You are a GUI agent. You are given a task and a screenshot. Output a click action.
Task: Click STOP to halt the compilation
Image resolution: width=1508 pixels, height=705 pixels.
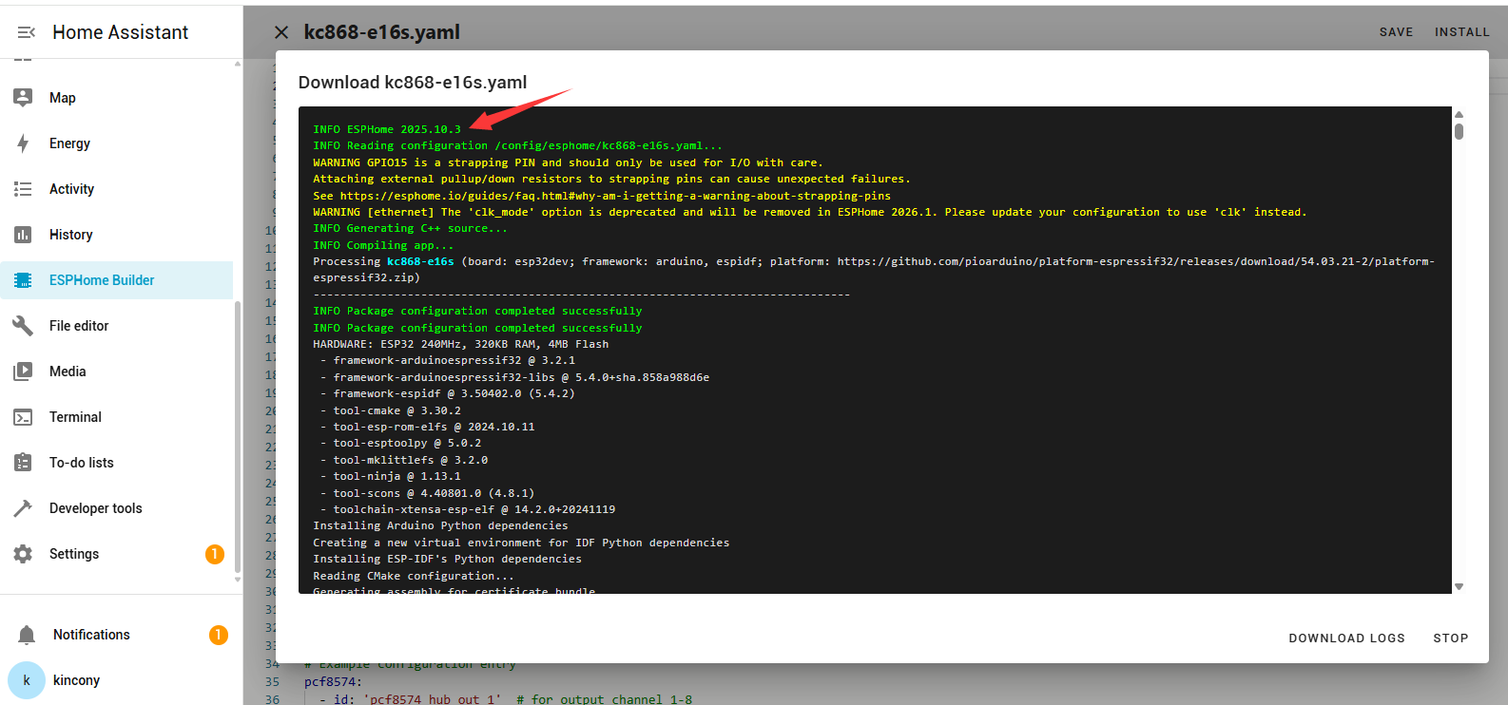pyautogui.click(x=1450, y=638)
